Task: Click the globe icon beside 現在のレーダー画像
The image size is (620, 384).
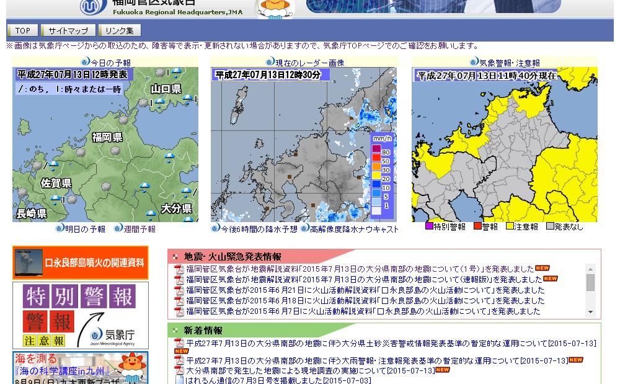Action: click(270, 62)
